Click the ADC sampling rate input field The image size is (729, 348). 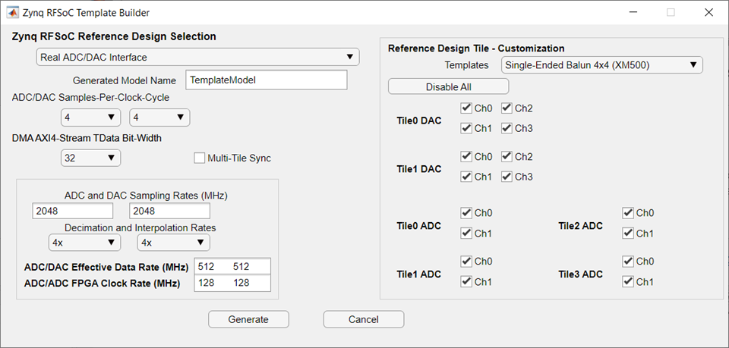73,210
